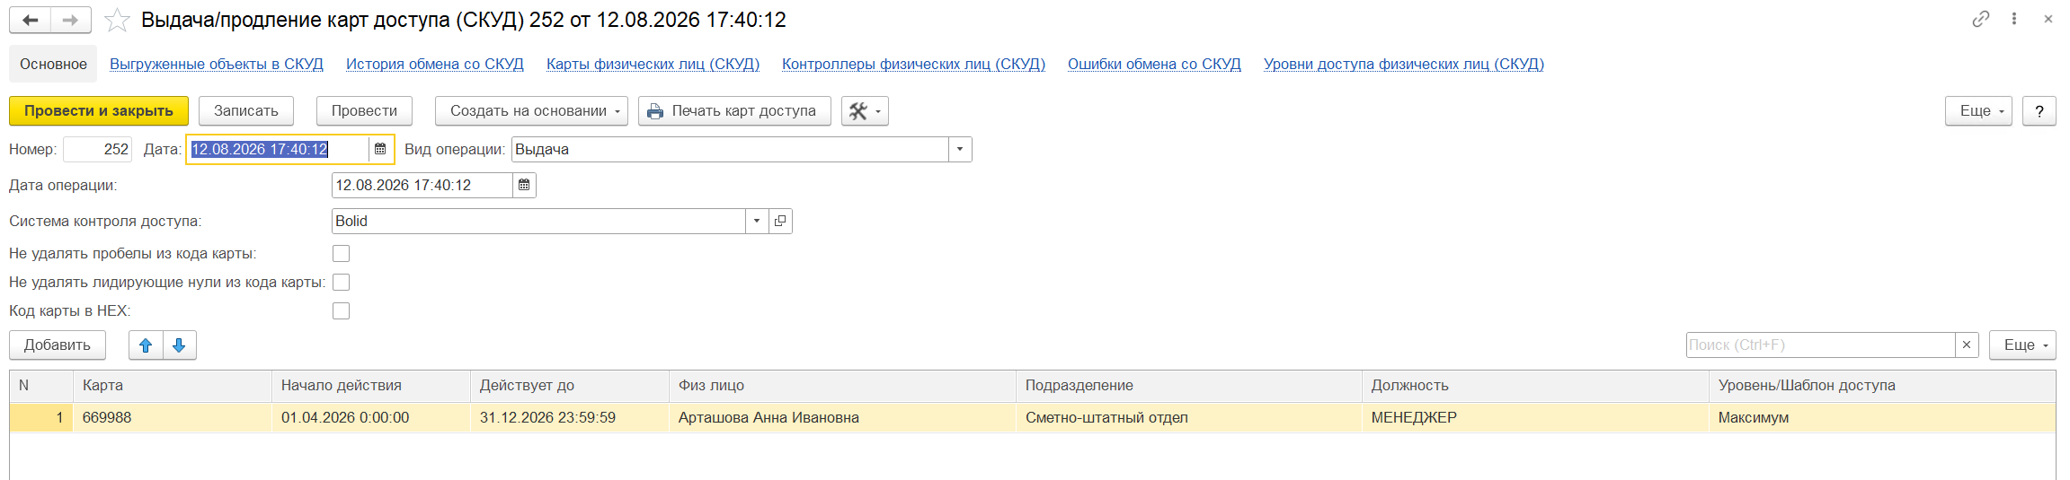This screenshot has height=480, width=2070.
Task: Click the forward navigation arrow
Action: pos(70,20)
